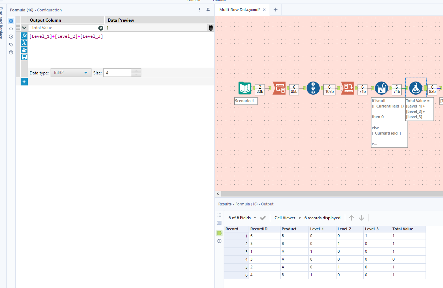
Task: Save the current expression with the disk icon
Action: click(x=24, y=57)
